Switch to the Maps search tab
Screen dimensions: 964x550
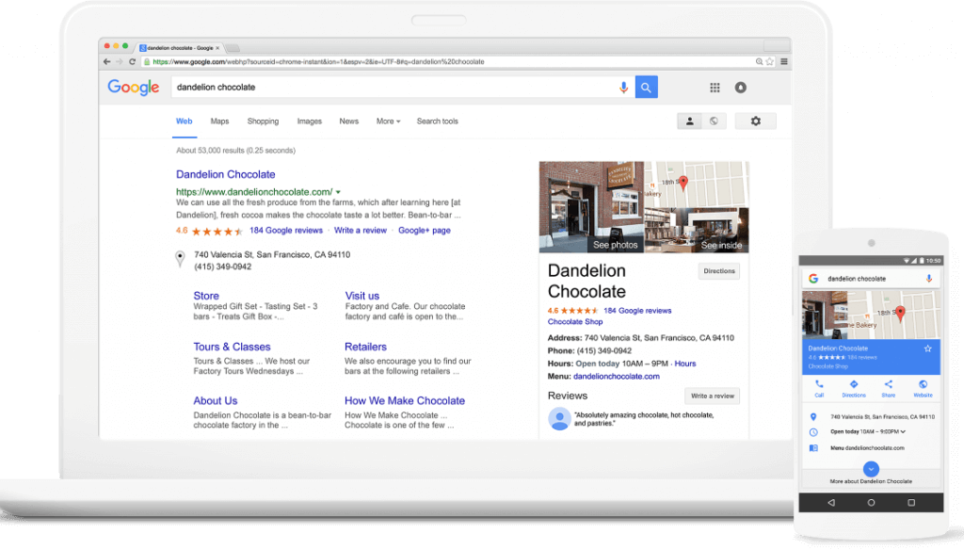coord(219,121)
